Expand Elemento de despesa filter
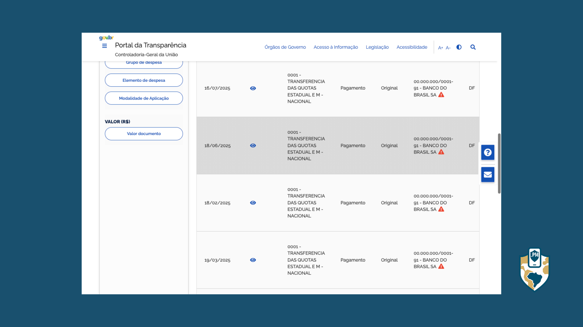Image resolution: width=583 pixels, height=327 pixels. tap(144, 80)
